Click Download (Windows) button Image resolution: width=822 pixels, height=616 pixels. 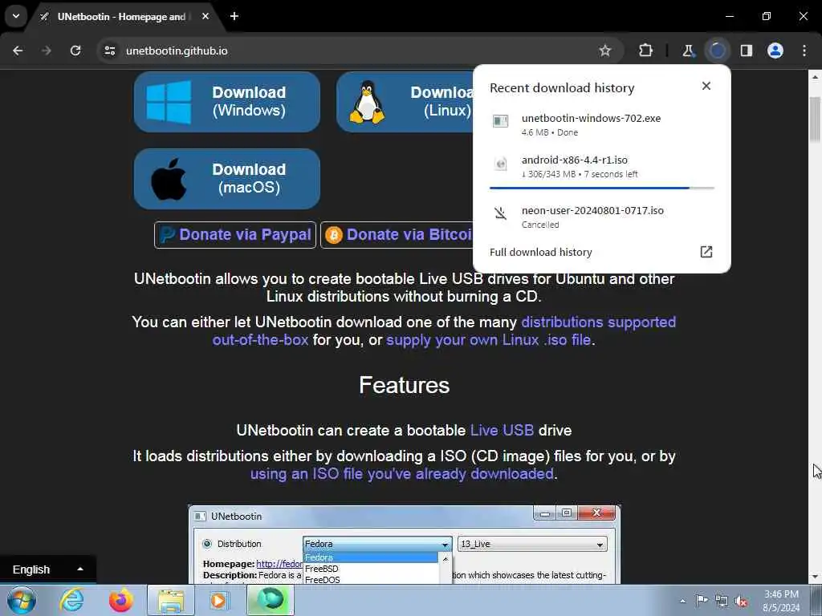click(x=227, y=102)
